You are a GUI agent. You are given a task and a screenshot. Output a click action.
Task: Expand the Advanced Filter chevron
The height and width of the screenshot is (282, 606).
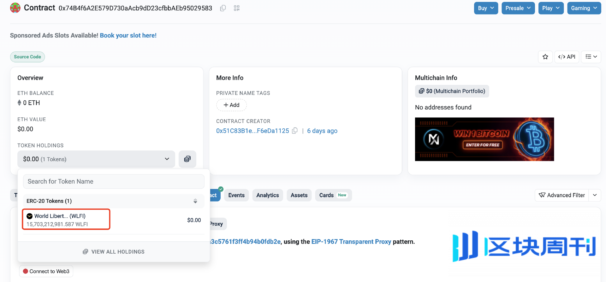click(595, 195)
